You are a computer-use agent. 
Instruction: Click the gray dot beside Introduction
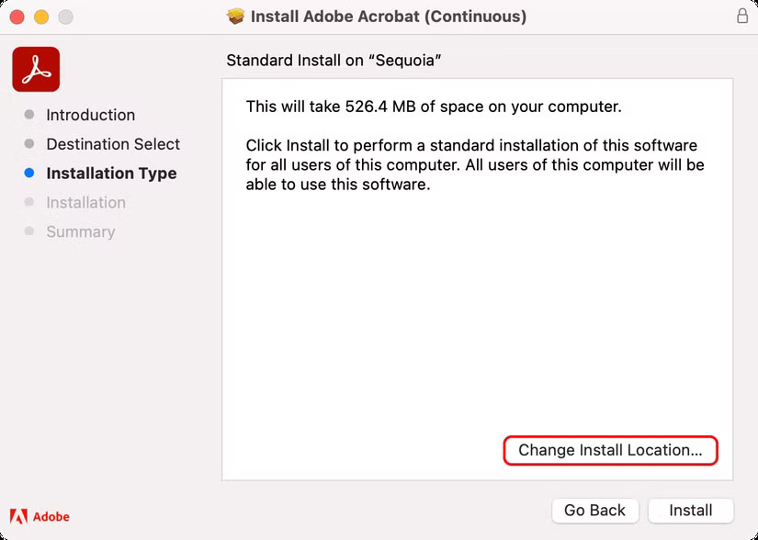[30, 115]
